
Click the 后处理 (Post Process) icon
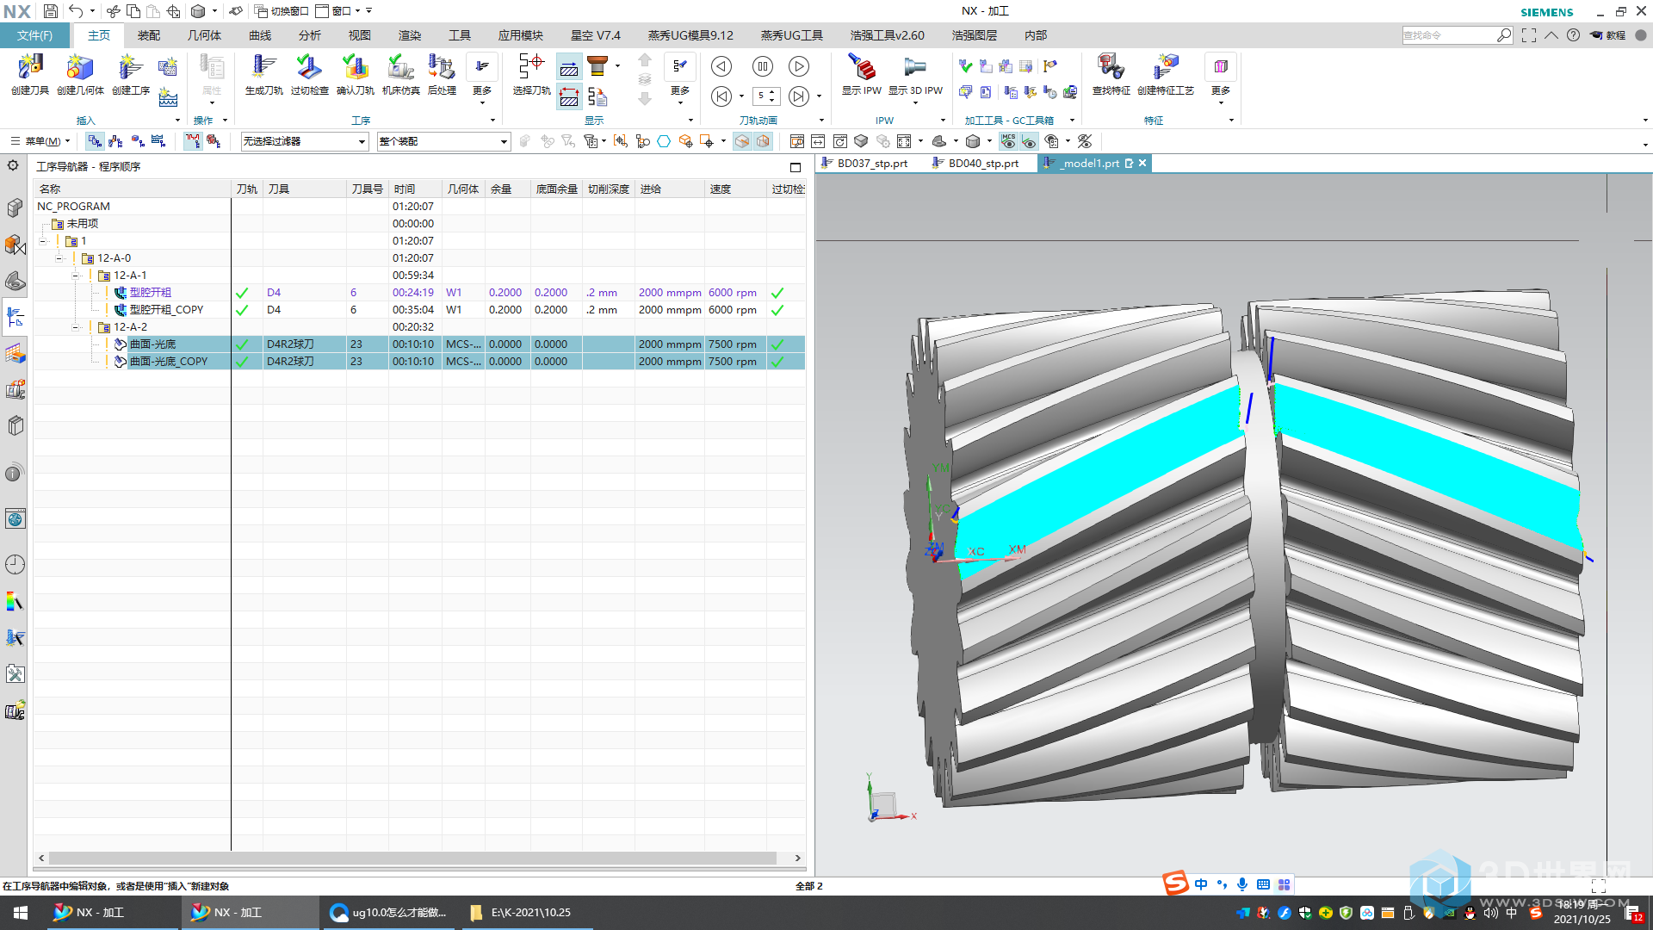point(442,74)
